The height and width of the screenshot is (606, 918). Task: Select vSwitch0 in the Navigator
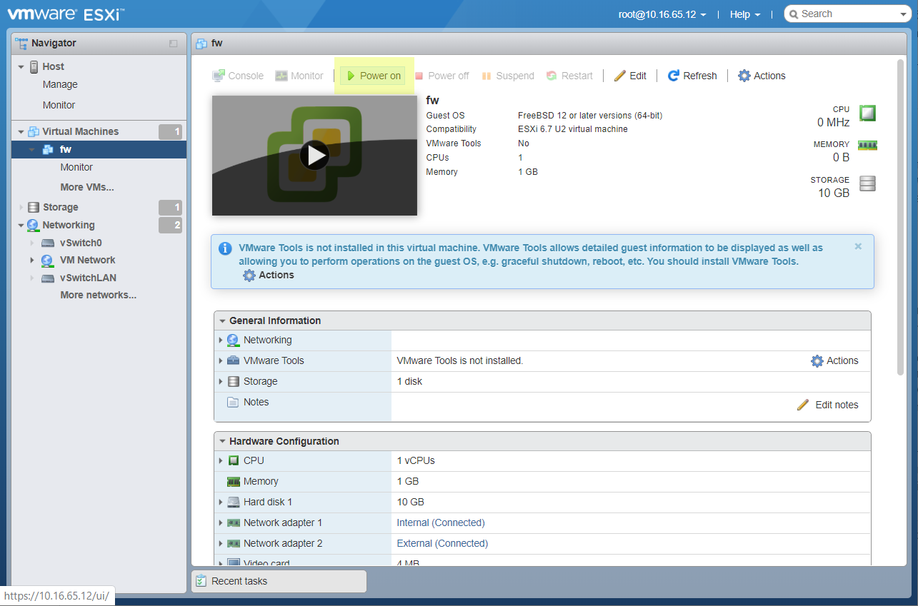(x=81, y=243)
